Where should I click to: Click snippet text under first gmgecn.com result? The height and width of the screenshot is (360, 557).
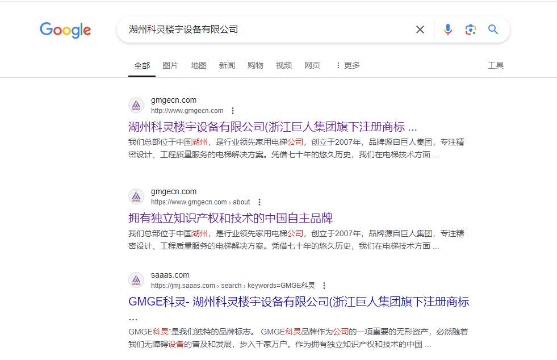click(296, 149)
